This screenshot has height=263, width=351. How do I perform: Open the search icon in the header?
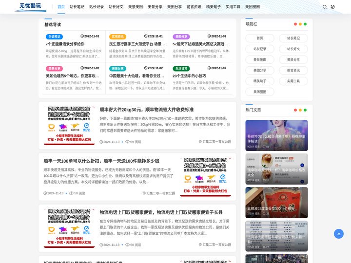point(324,7)
